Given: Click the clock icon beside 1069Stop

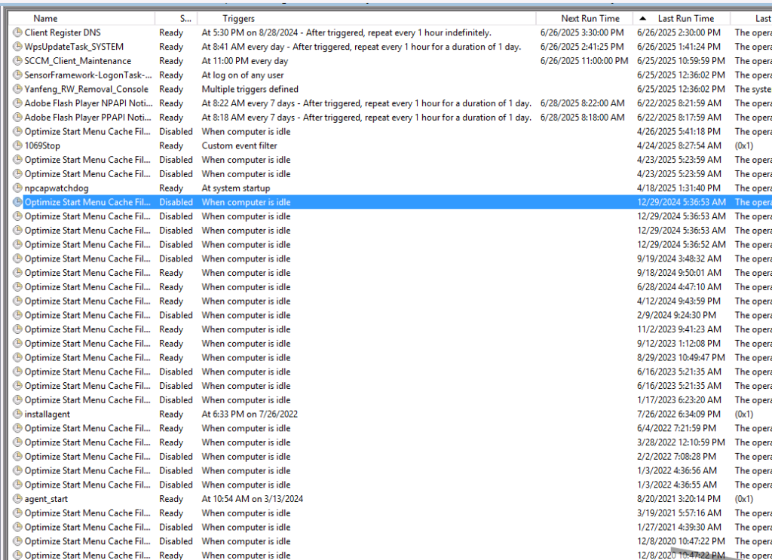Looking at the screenshot, I should coord(18,145).
